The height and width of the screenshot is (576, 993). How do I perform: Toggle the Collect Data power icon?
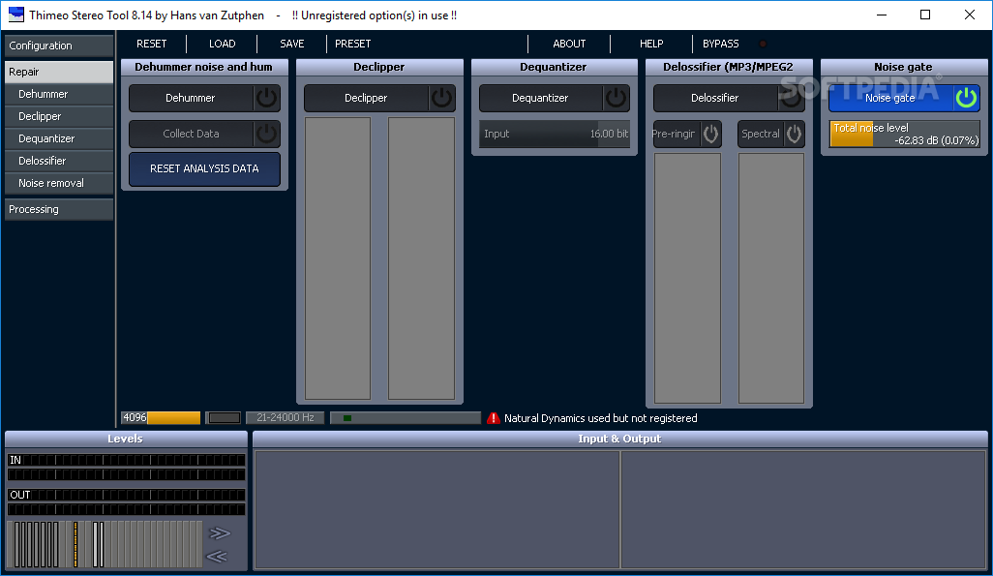[x=266, y=134]
